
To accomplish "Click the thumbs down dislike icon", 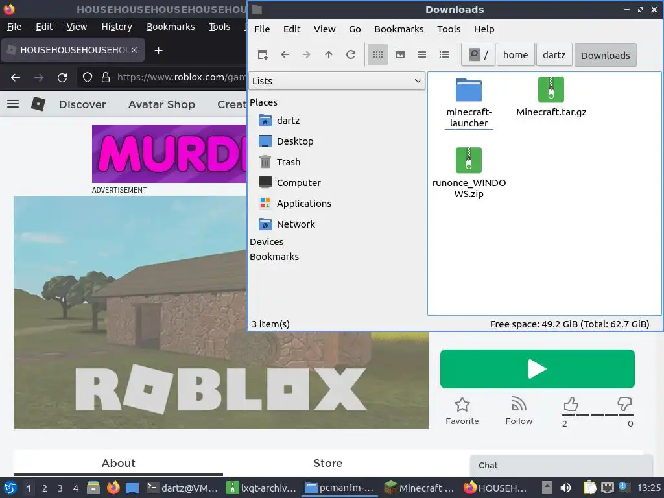I will pos(624,405).
